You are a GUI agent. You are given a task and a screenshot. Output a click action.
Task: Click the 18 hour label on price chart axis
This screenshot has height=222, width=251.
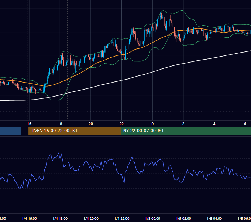(x=60, y=124)
